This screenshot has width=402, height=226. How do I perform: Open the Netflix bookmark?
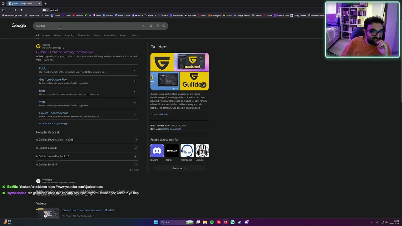click(x=202, y=15)
